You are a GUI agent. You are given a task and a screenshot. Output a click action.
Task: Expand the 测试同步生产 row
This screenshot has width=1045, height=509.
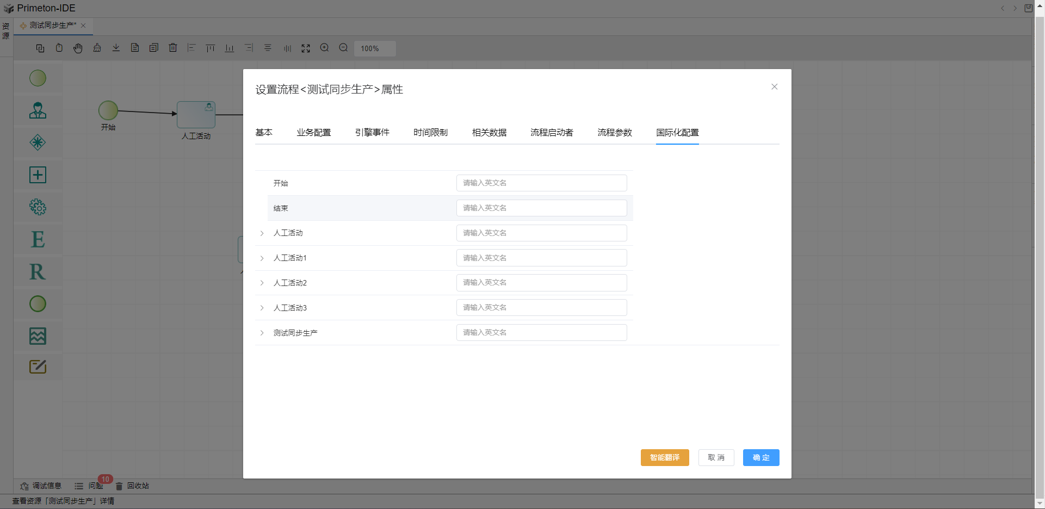click(x=262, y=333)
